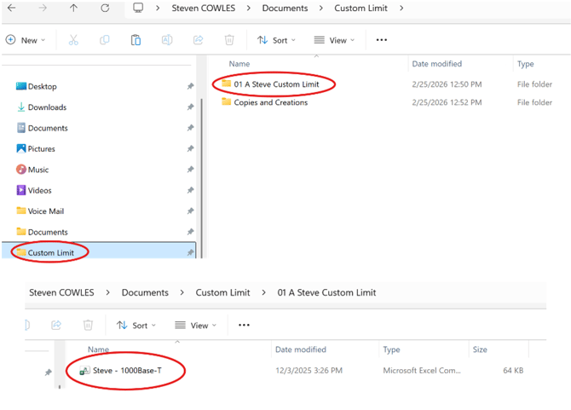Click the back navigation arrow
Screen dimensions: 571x410
tap(12, 9)
